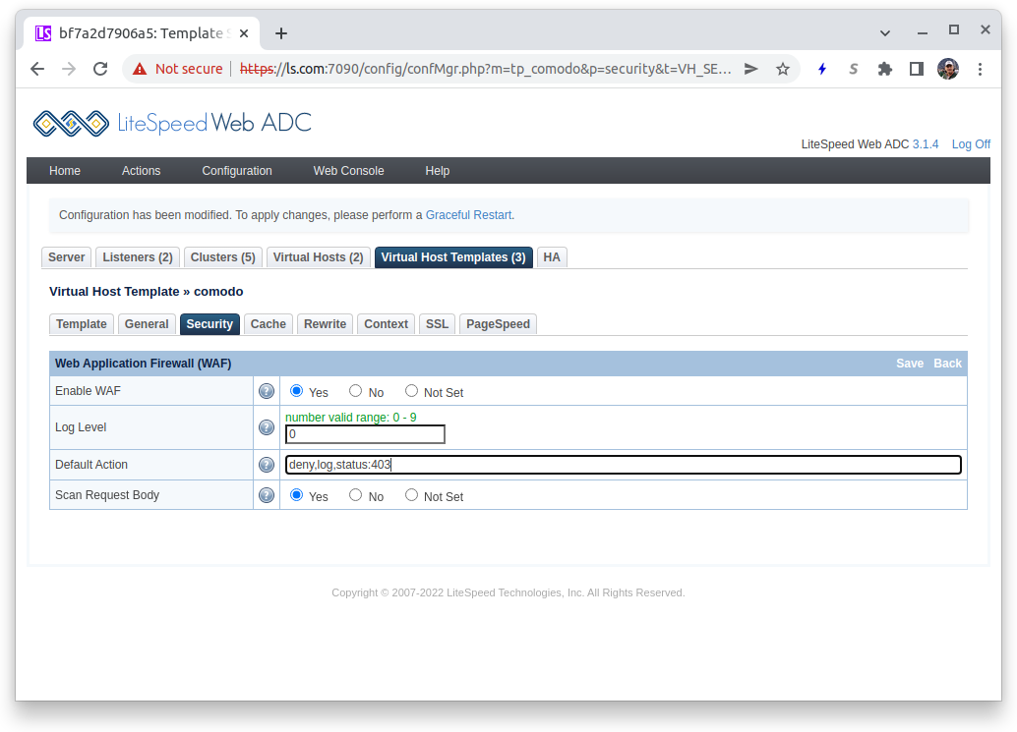This screenshot has width=1017, height=732.
Task: Click the LiteSpeed Web ADC logo
Action: [x=172, y=123]
